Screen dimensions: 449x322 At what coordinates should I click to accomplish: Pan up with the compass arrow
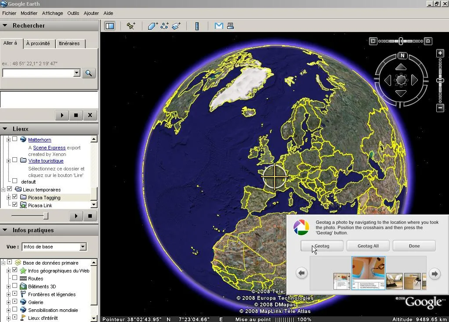401,67
